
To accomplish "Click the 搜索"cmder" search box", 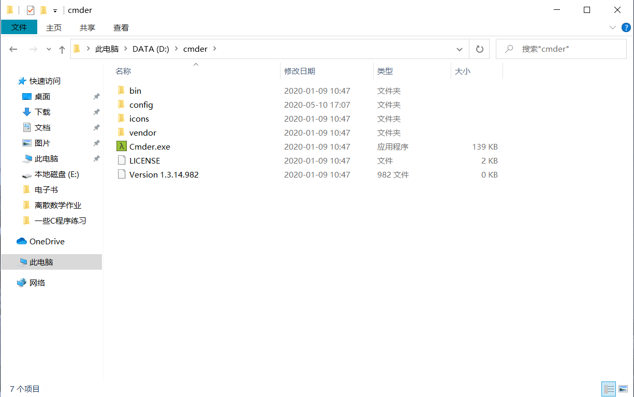I will [561, 49].
